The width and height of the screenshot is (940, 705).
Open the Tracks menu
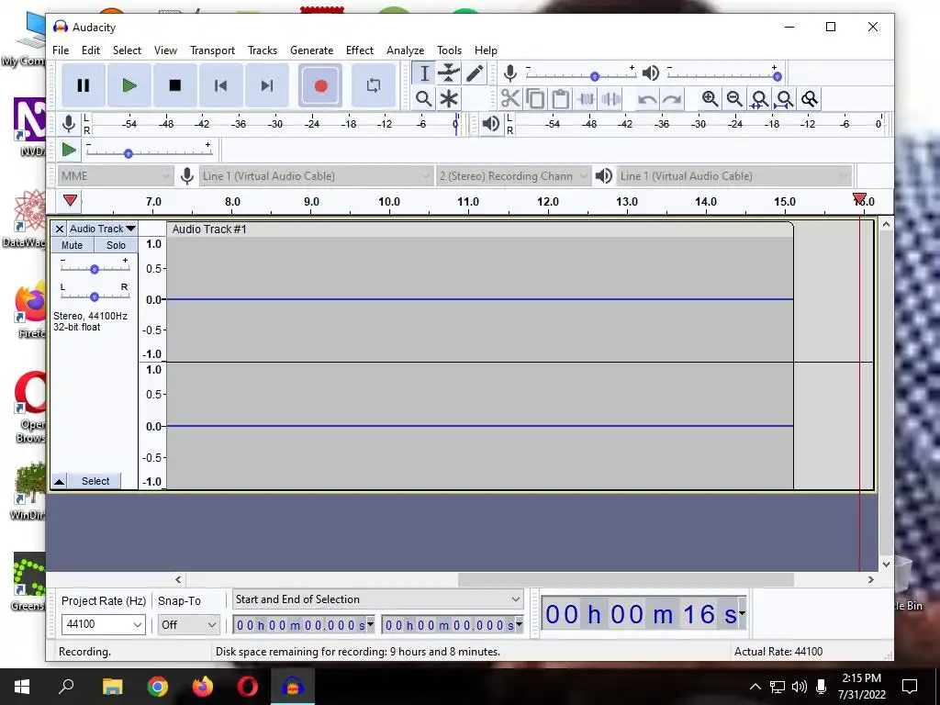tap(263, 50)
